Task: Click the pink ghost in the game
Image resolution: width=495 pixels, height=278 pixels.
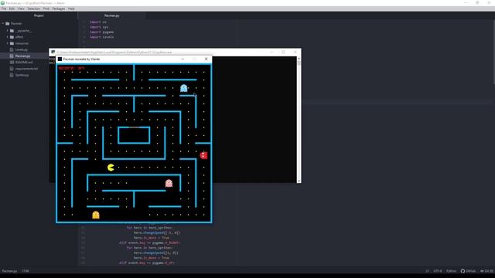Action: [169, 183]
